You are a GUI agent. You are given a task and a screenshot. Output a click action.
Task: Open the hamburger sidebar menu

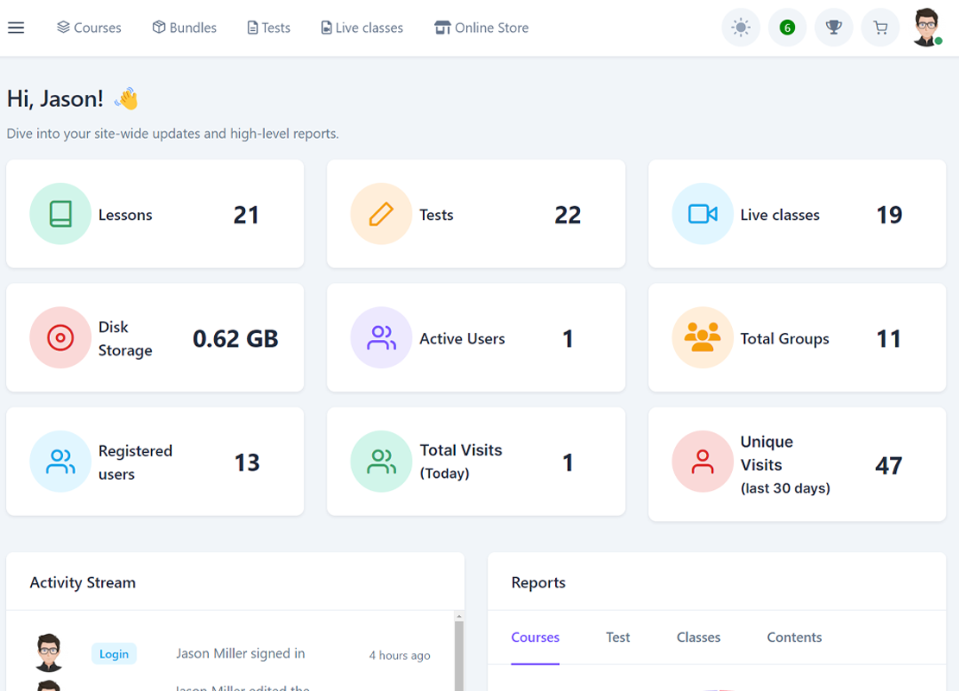coord(16,28)
